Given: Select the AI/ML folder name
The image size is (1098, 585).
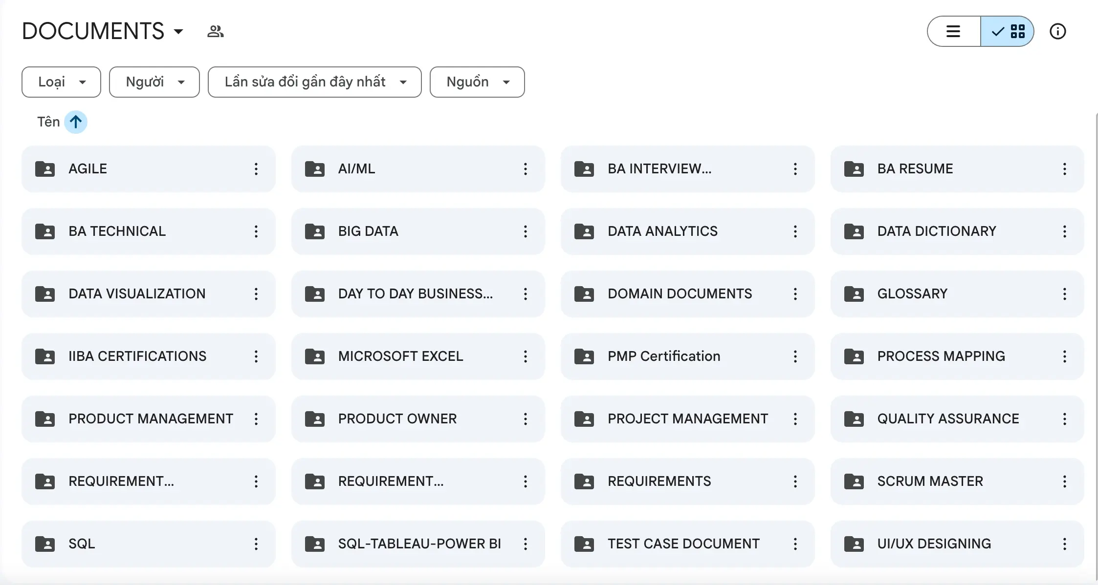Looking at the screenshot, I should (x=356, y=169).
